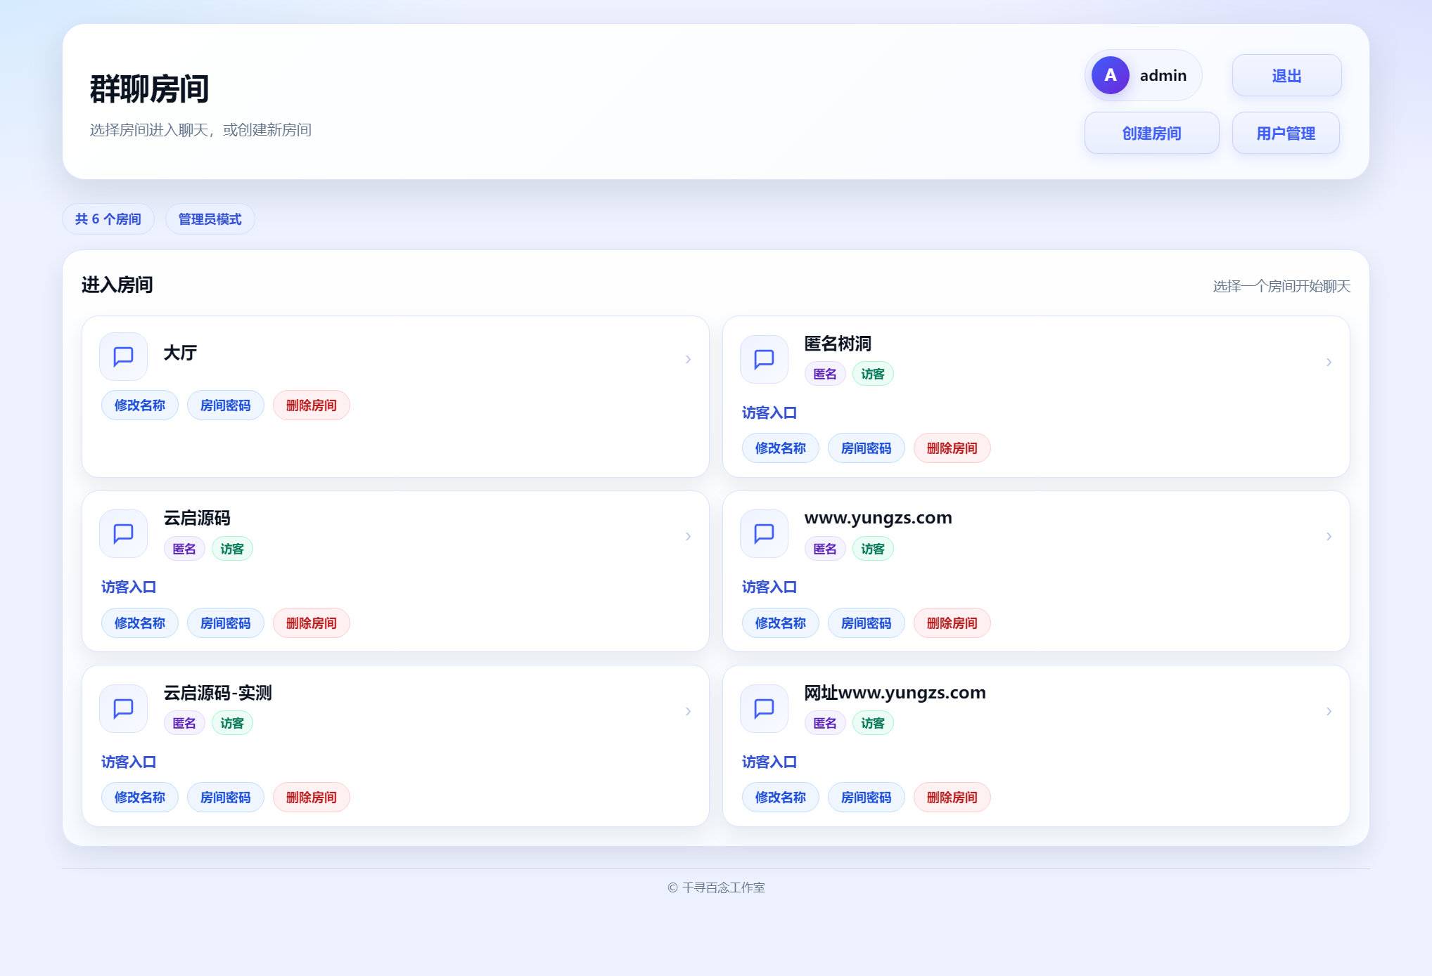Click the 群聊房间 page title
This screenshot has height=976, width=1432.
[149, 89]
